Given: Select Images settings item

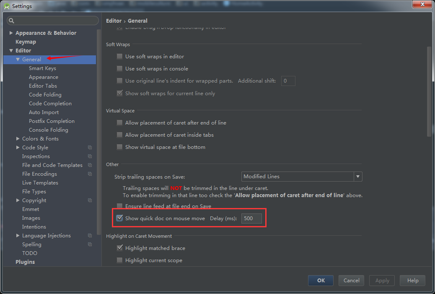Looking at the screenshot, I should pyautogui.click(x=31, y=218).
